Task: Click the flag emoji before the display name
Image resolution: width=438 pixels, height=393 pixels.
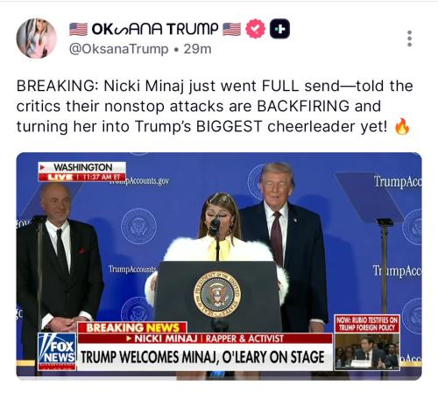Action: tap(78, 29)
